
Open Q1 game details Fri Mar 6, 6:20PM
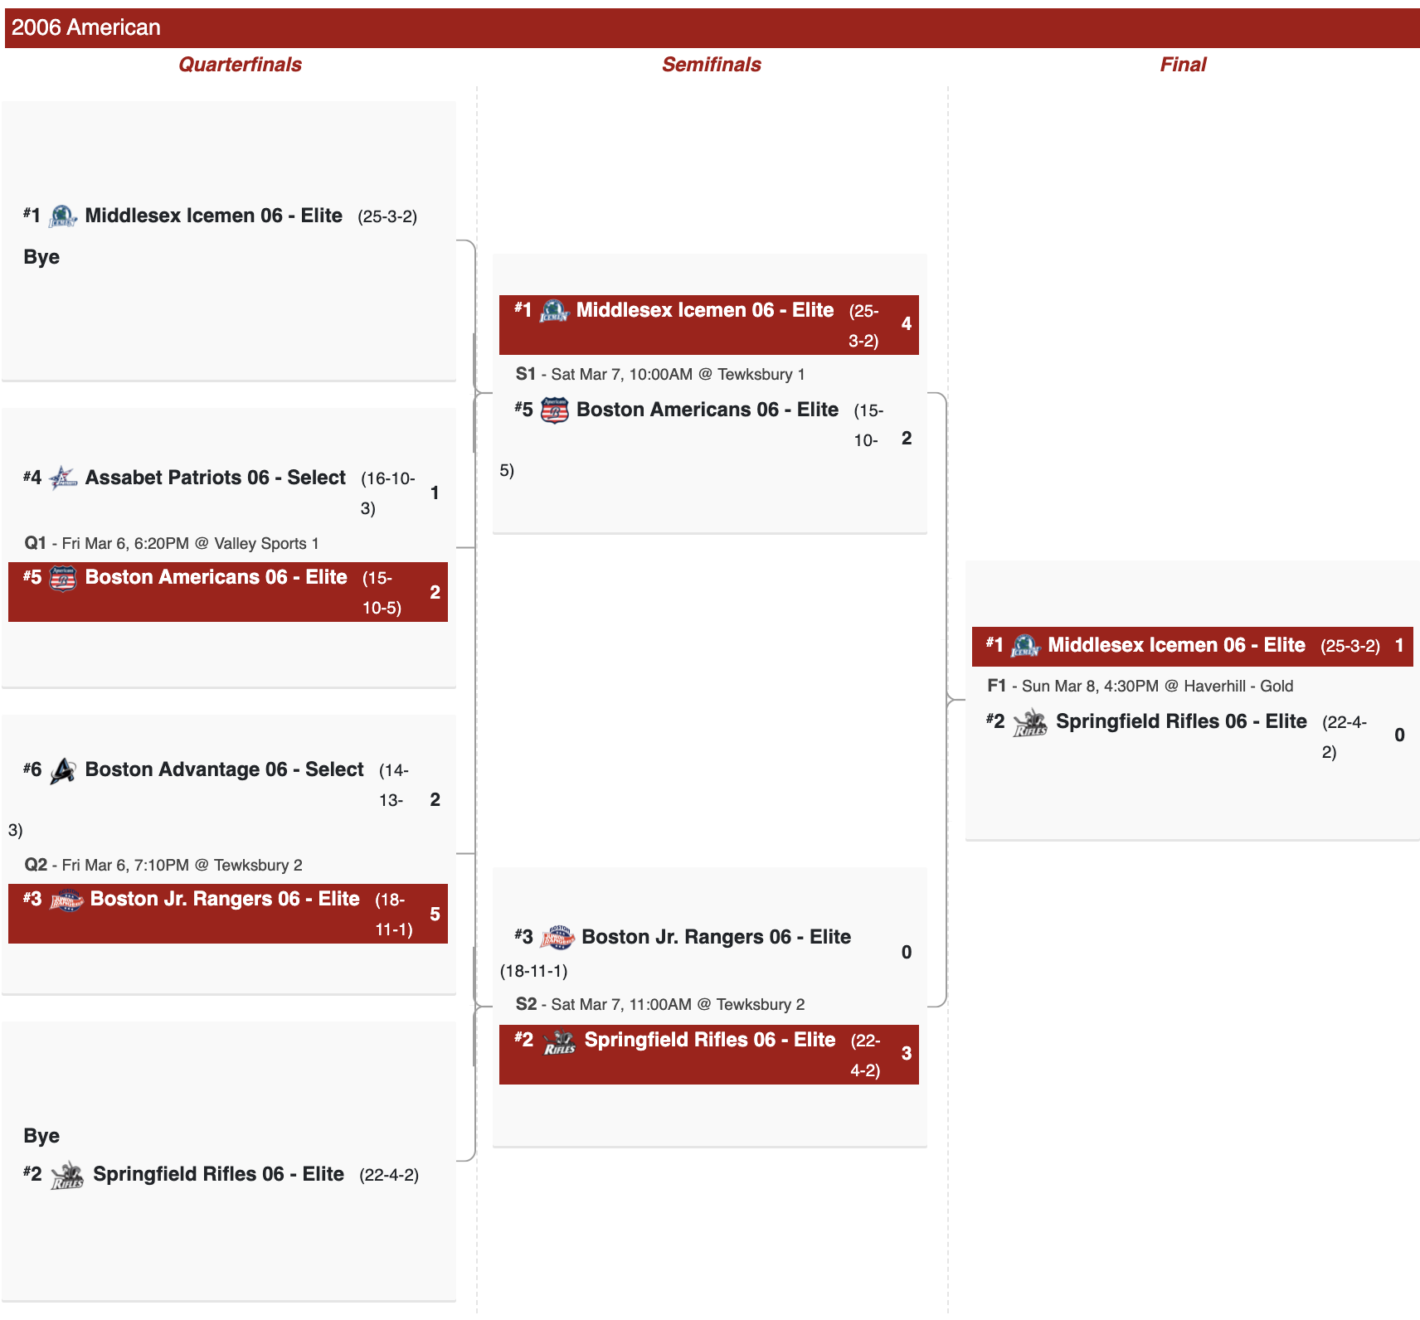tap(172, 543)
